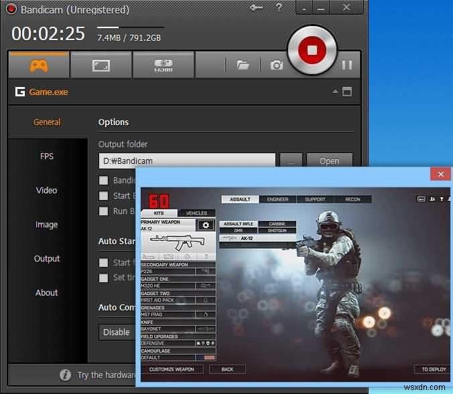Click the key register icon in title bar

tap(256, 7)
